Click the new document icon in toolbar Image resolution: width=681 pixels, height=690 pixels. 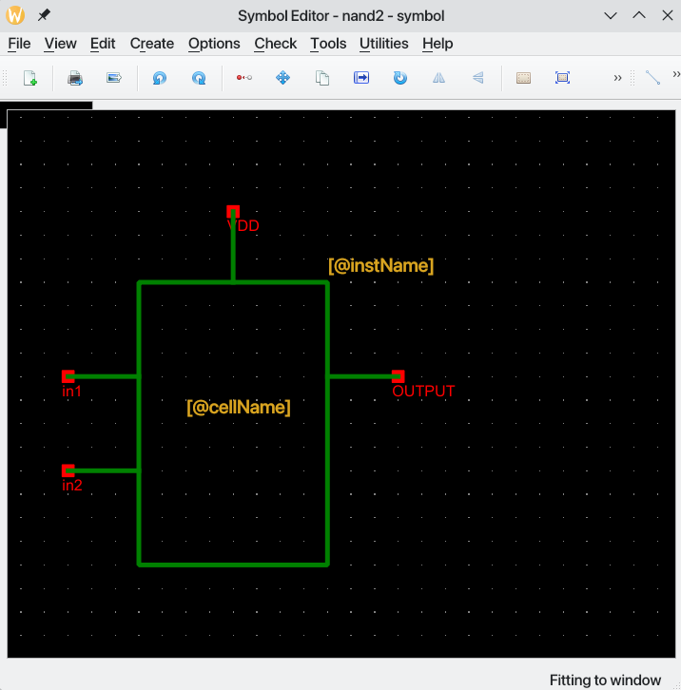tap(29, 78)
